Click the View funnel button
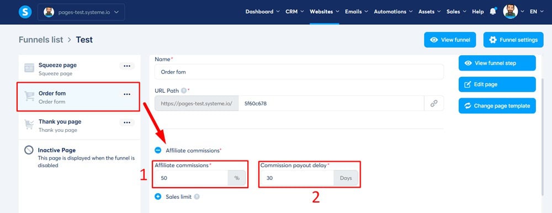Image resolution: width=552 pixels, height=213 pixels. point(450,40)
